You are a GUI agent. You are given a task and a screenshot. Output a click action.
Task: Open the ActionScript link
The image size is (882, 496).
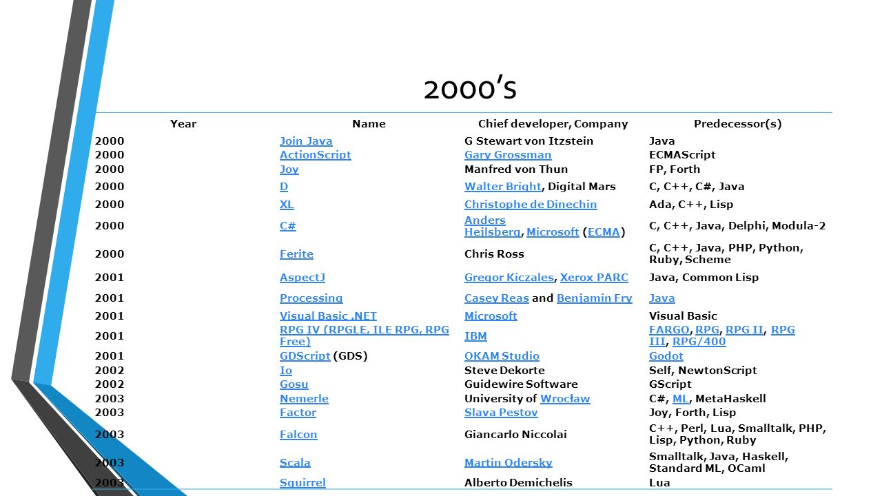click(x=316, y=155)
